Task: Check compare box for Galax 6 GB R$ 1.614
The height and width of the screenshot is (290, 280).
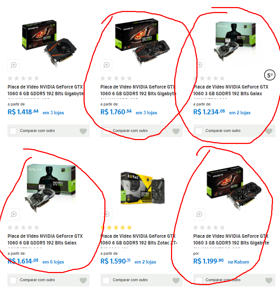Action: [13, 280]
